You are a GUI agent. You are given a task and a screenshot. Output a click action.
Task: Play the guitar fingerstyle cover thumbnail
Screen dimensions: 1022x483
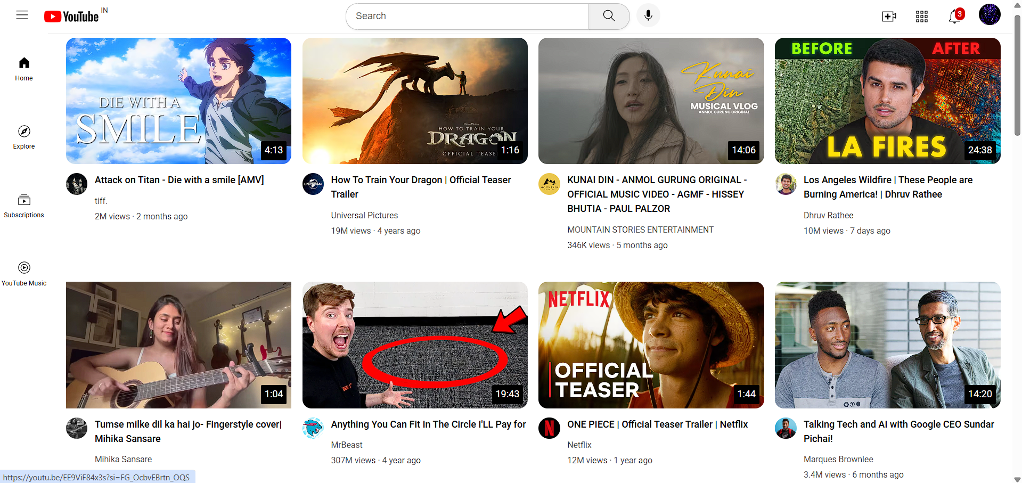[178, 345]
